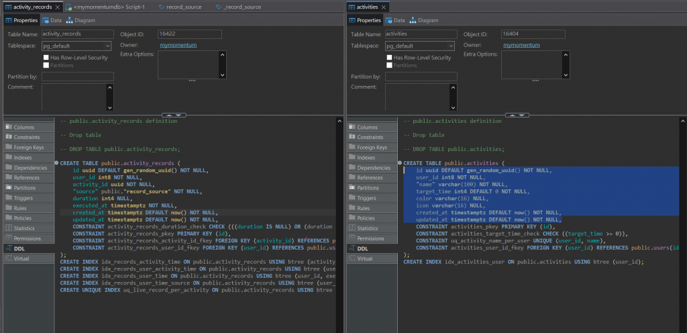Click the activities Table Name field

(x=421, y=34)
